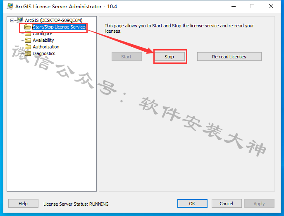Click the Availability folder icon

28,40
